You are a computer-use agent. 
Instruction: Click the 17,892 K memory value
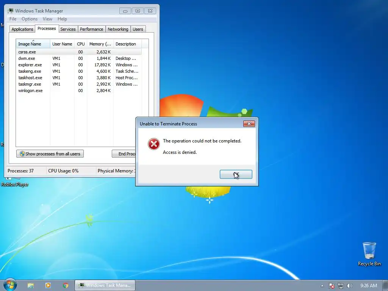102,65
